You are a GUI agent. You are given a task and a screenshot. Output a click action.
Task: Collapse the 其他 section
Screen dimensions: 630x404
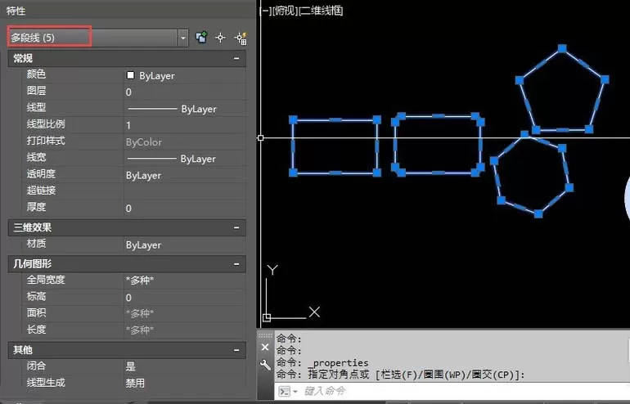tap(236, 350)
